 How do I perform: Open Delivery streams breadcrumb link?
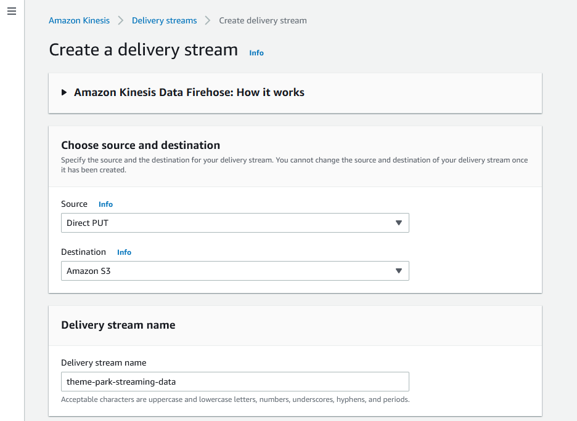164,20
